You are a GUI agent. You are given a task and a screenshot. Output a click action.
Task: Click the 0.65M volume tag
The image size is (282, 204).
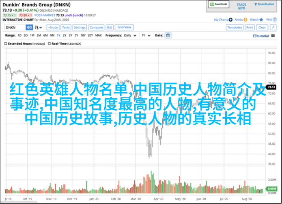click(x=271, y=189)
